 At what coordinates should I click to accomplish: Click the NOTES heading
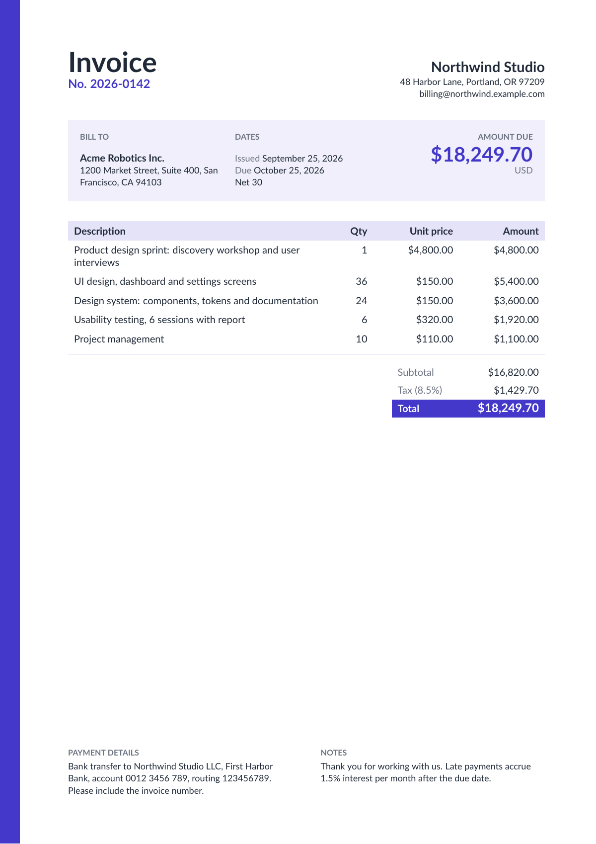point(334,753)
